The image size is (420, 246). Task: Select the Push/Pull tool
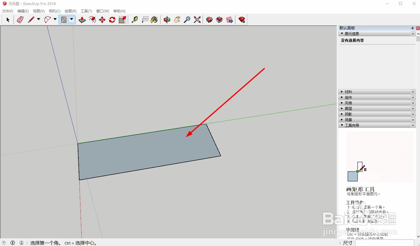[82, 20]
